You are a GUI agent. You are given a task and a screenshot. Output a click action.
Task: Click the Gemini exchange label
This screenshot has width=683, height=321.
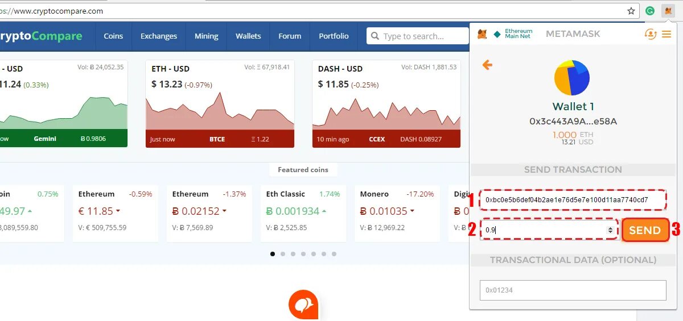coord(45,139)
